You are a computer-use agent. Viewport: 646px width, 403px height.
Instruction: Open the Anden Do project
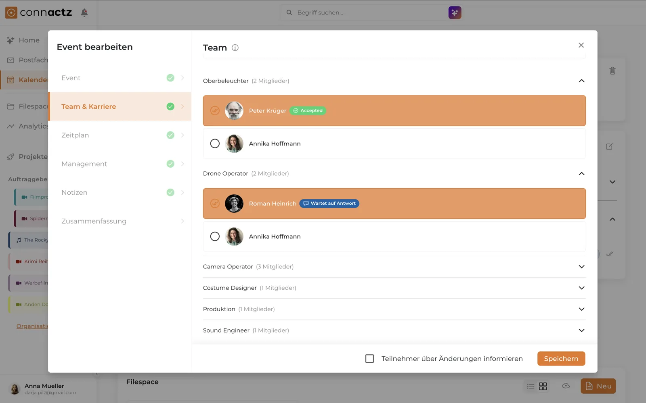tap(28, 304)
